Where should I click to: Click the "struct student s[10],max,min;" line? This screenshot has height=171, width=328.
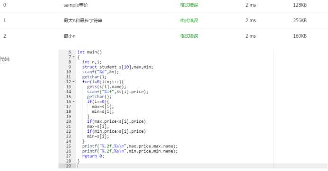click(117, 67)
